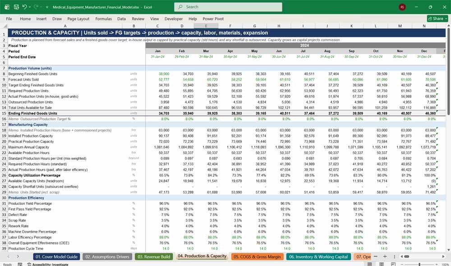Click the Production Volume (units) section header
Viewport: 451px width, 266px height.
point(30,68)
